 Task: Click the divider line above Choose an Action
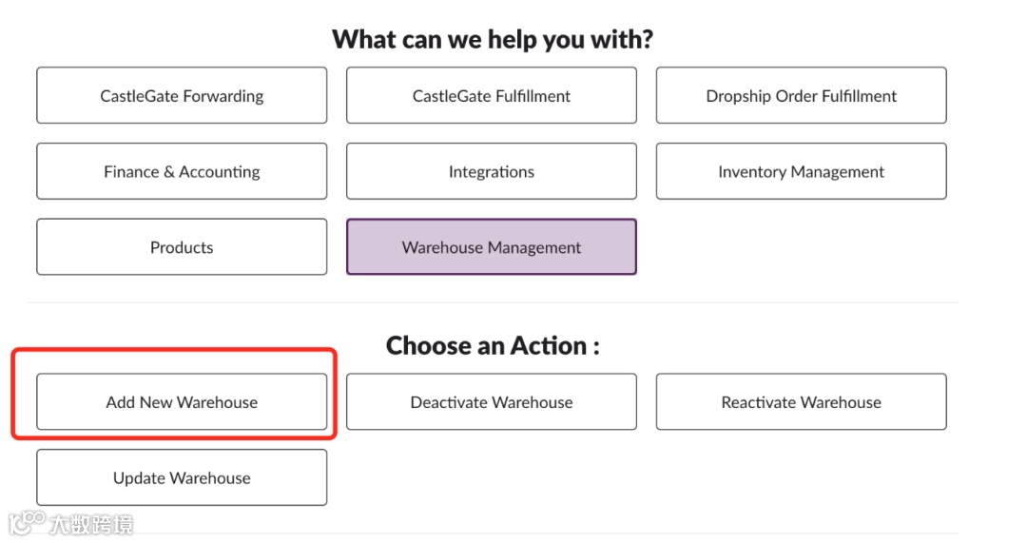click(492, 303)
